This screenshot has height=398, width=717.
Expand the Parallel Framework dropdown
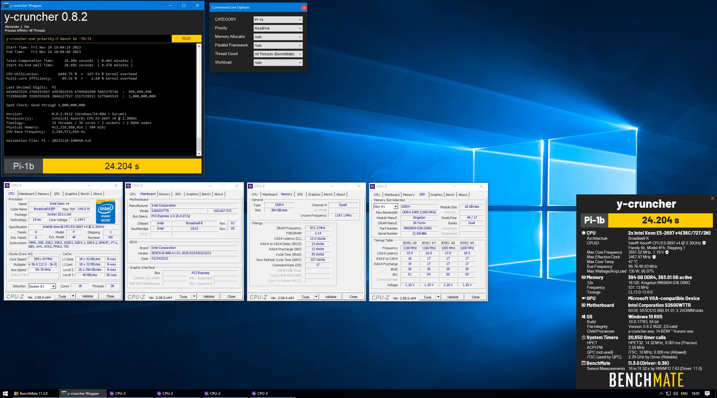coord(278,45)
